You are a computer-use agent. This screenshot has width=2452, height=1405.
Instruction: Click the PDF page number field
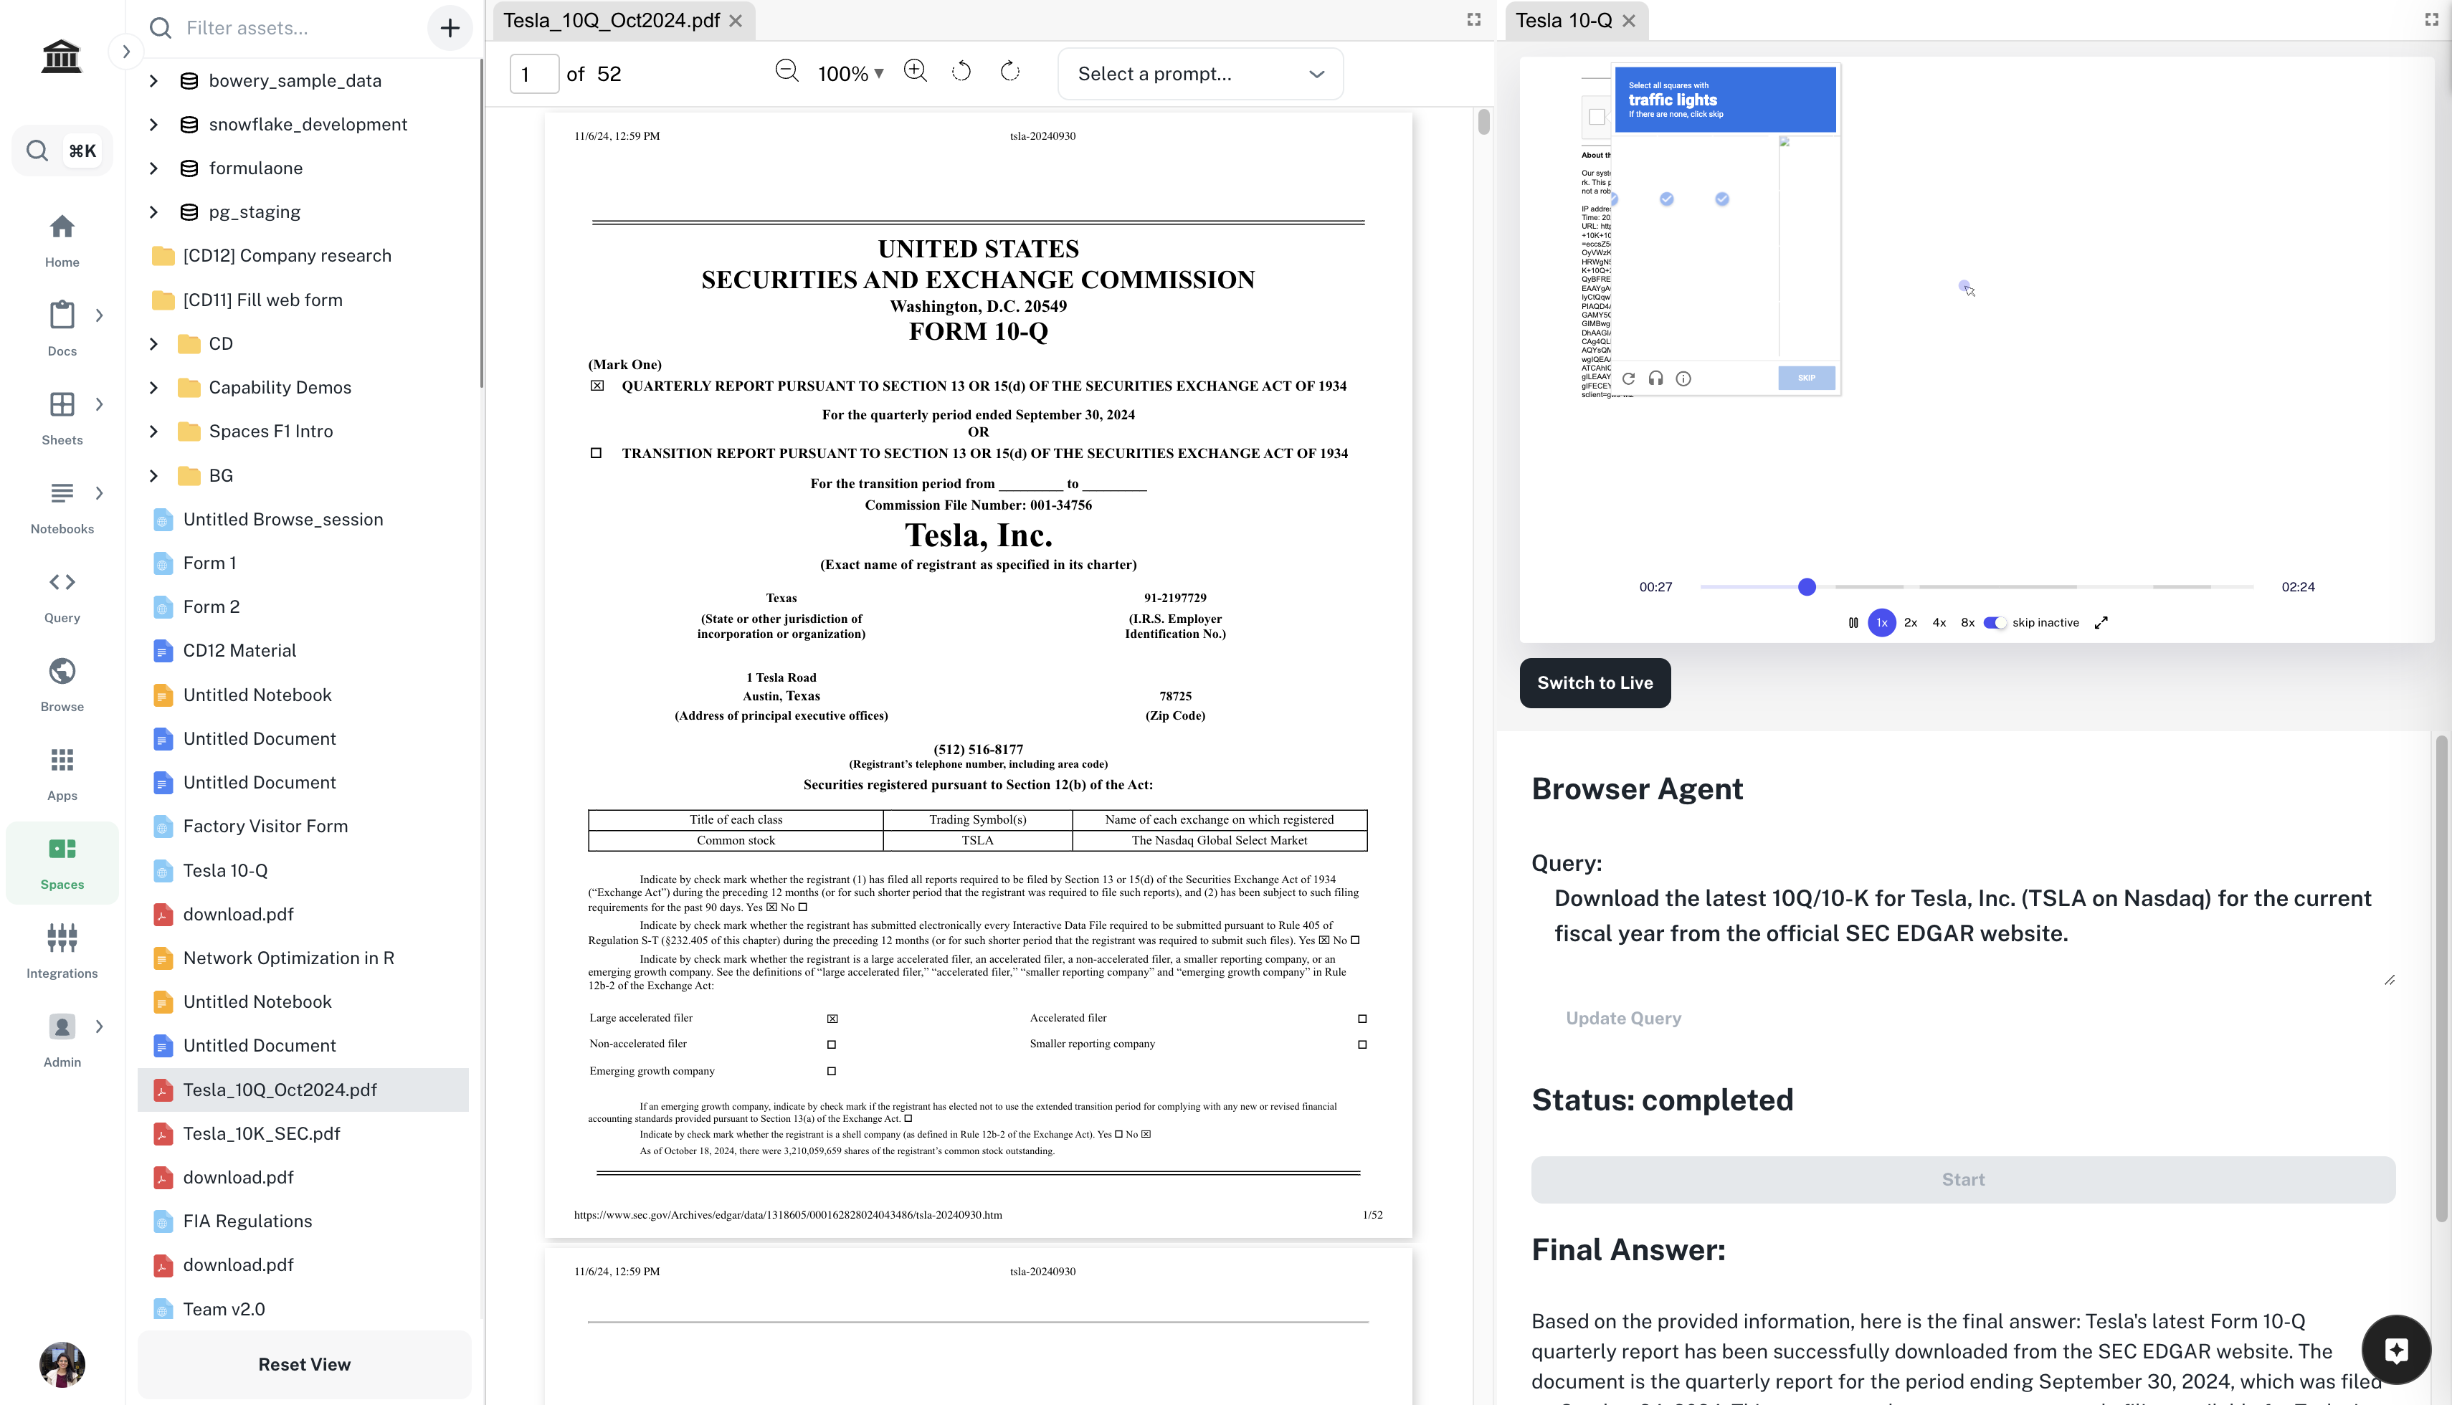tap(533, 75)
